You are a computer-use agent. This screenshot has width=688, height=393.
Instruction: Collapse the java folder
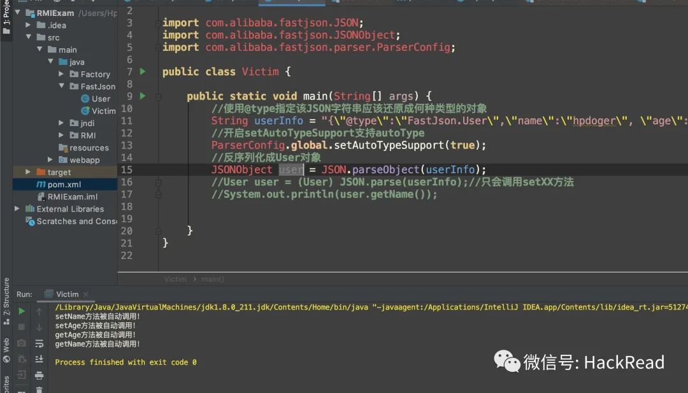tap(50, 61)
